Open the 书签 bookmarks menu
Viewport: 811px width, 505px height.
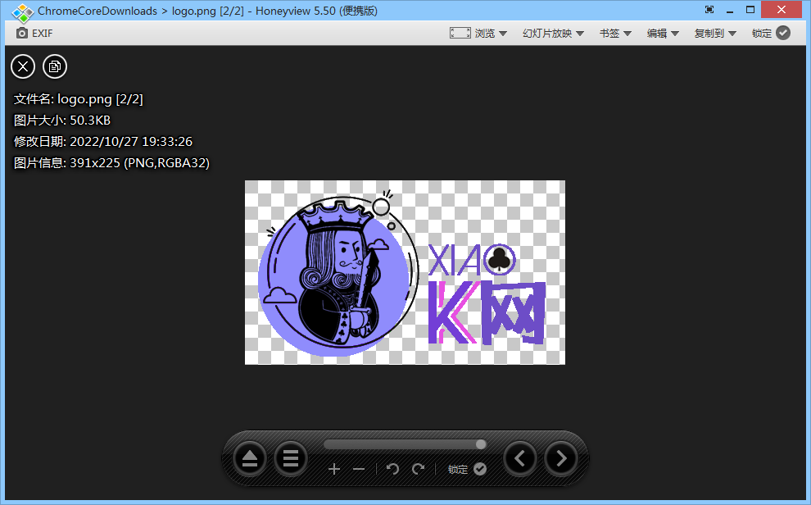(615, 33)
